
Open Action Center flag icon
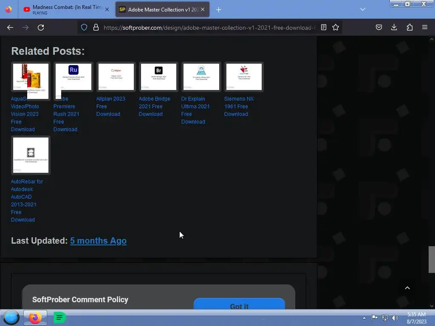pos(375,318)
